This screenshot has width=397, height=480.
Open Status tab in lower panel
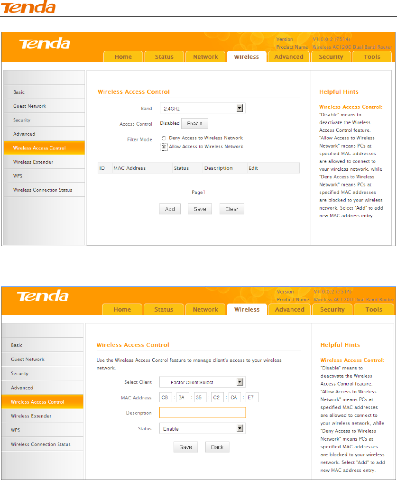tap(164, 310)
